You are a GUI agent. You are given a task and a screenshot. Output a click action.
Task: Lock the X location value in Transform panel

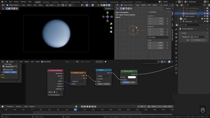pyautogui.click(x=167, y=19)
